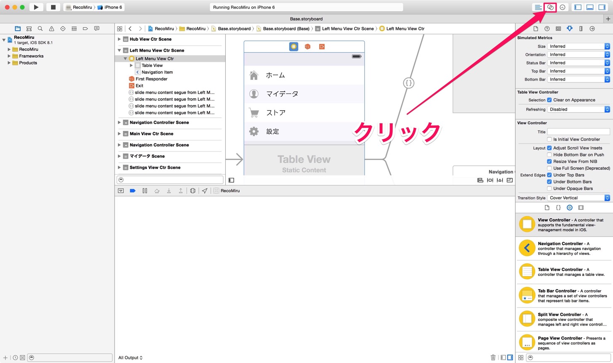Select the Navigation Controller library item

point(564,249)
